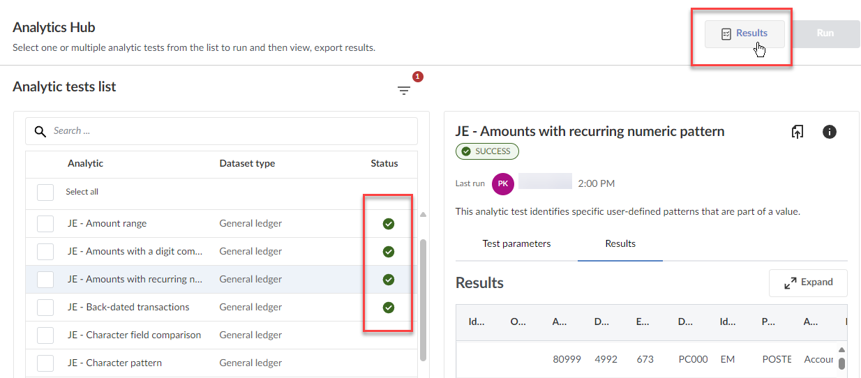Click into the Search input field
This screenshot has width=861, height=378.
click(230, 131)
